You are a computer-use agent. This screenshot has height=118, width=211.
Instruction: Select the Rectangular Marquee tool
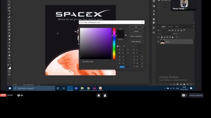click(x=9, y=1)
